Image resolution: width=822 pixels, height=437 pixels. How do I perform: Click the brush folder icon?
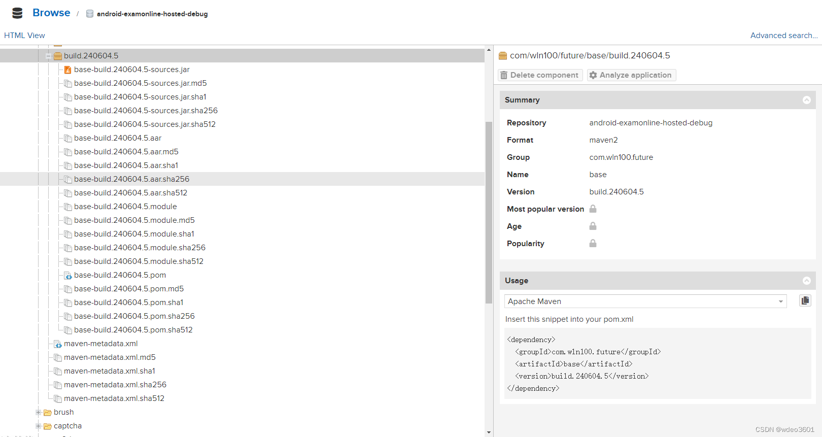click(x=48, y=412)
